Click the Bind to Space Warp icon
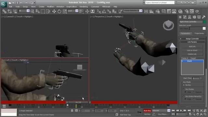 click(15, 11)
